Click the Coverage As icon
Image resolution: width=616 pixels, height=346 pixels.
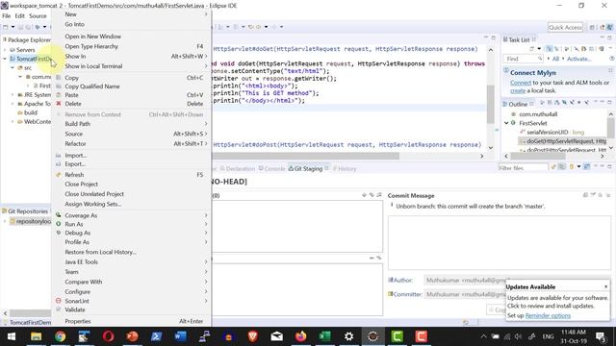[59, 215]
